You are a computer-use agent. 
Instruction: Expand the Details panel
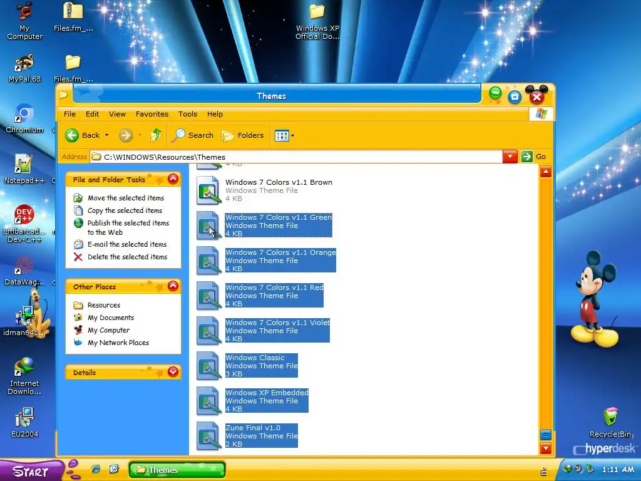point(173,372)
